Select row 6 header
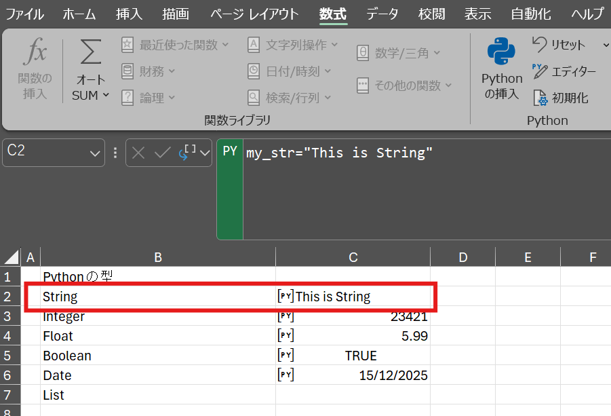Screen dimensions: 611x416 tap(9, 375)
